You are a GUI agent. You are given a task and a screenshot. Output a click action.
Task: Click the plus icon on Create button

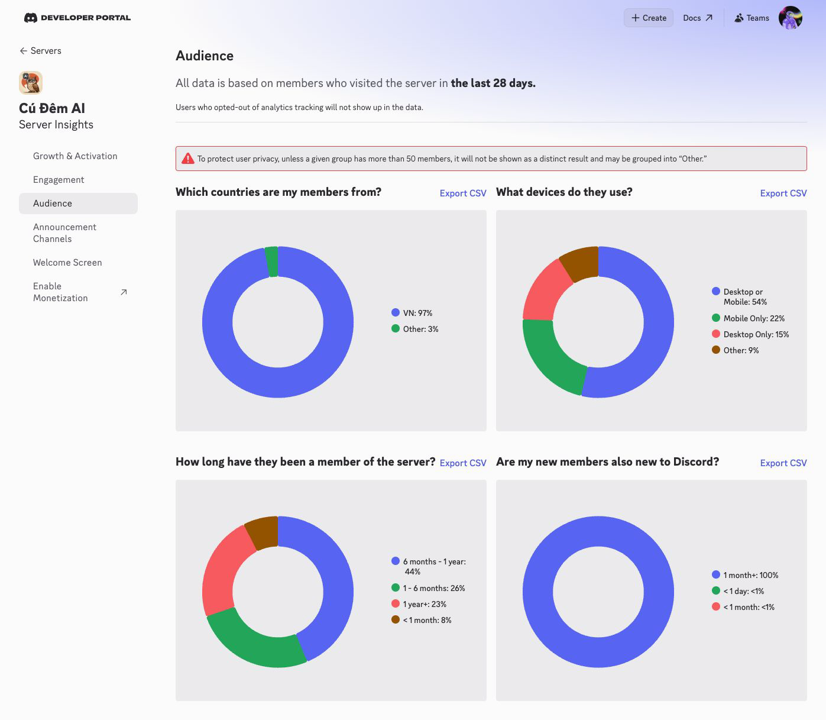tap(636, 18)
